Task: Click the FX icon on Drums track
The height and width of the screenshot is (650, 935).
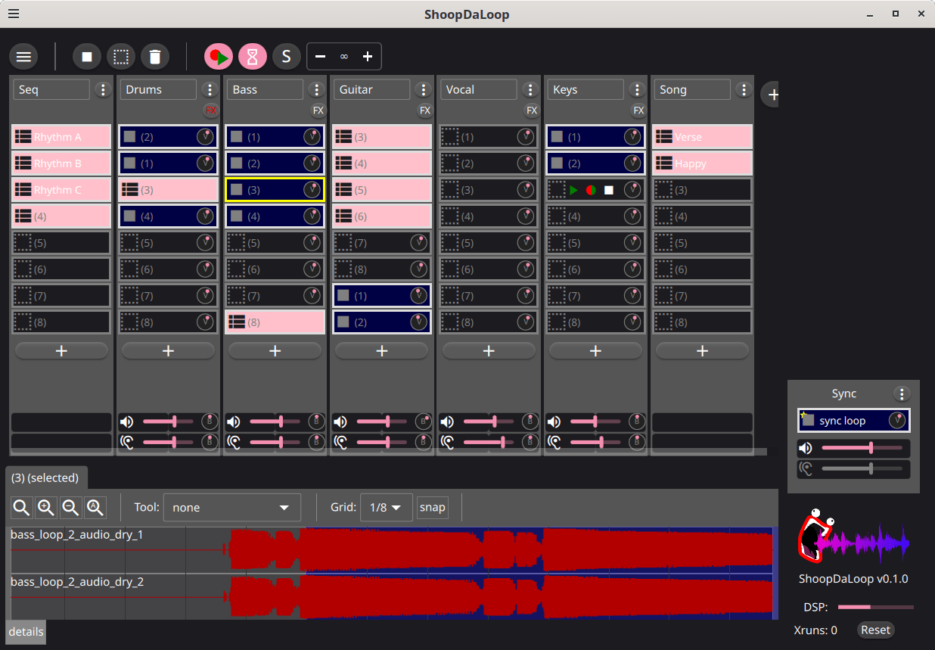Action: 211,110
